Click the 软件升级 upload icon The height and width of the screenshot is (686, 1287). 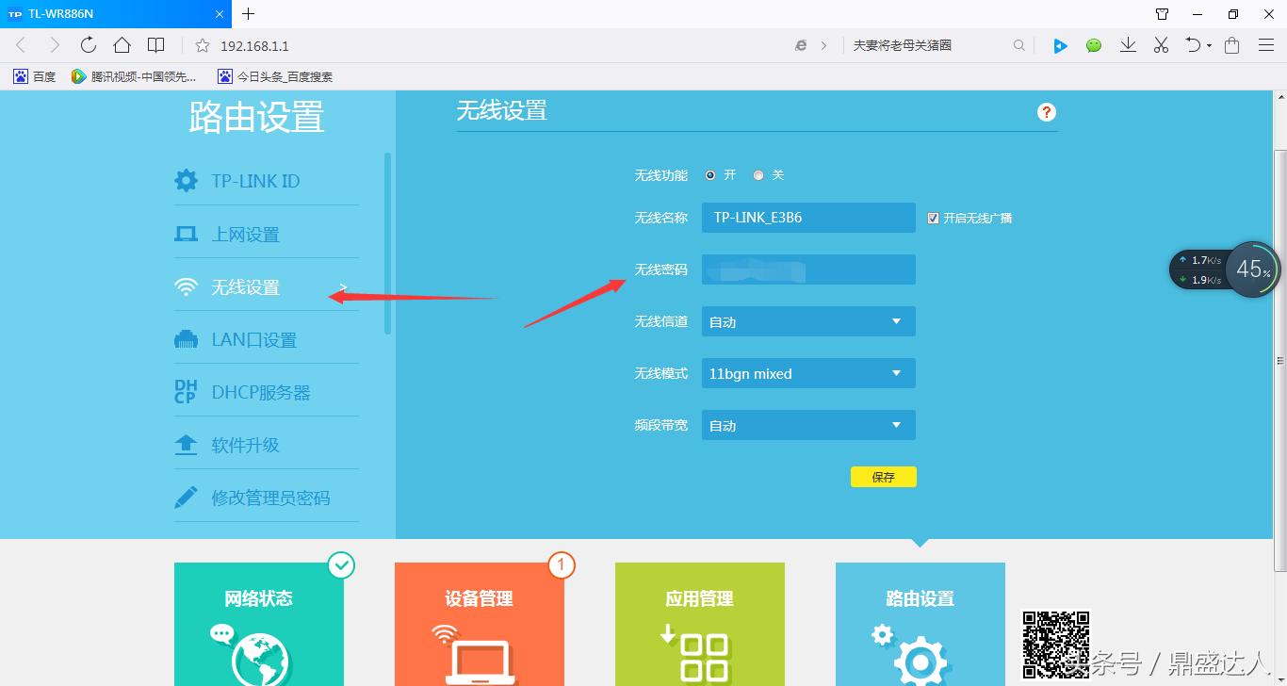point(187,444)
